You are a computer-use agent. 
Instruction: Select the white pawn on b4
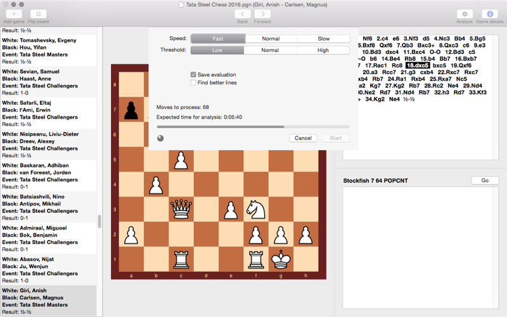point(156,185)
